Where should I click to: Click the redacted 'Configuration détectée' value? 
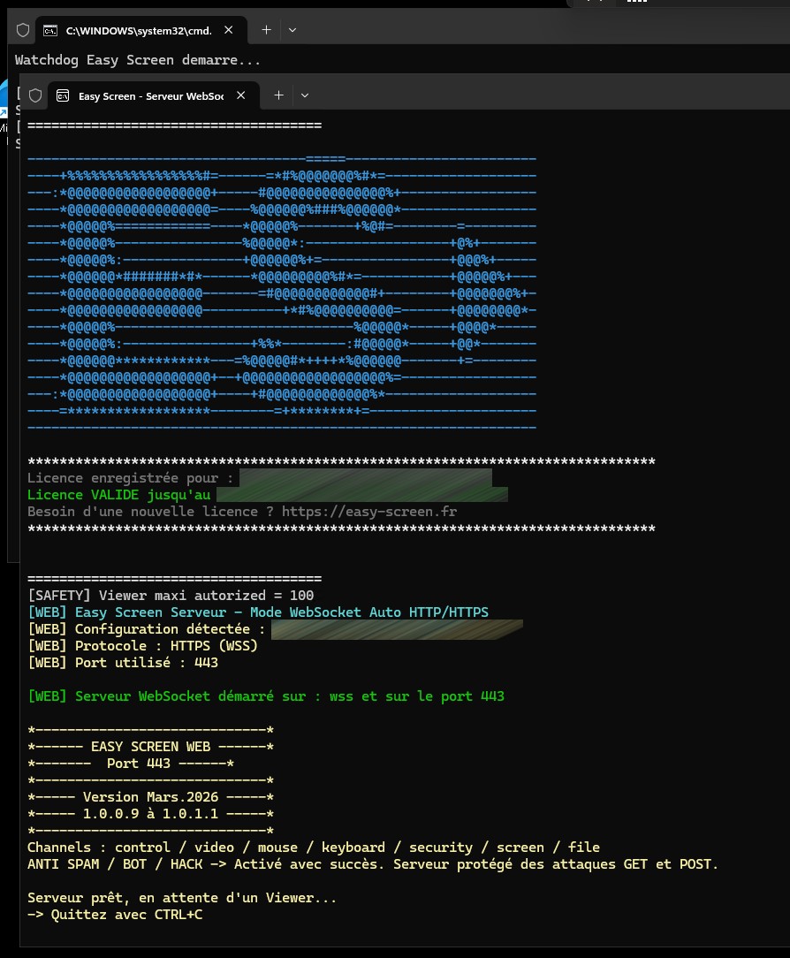397,629
